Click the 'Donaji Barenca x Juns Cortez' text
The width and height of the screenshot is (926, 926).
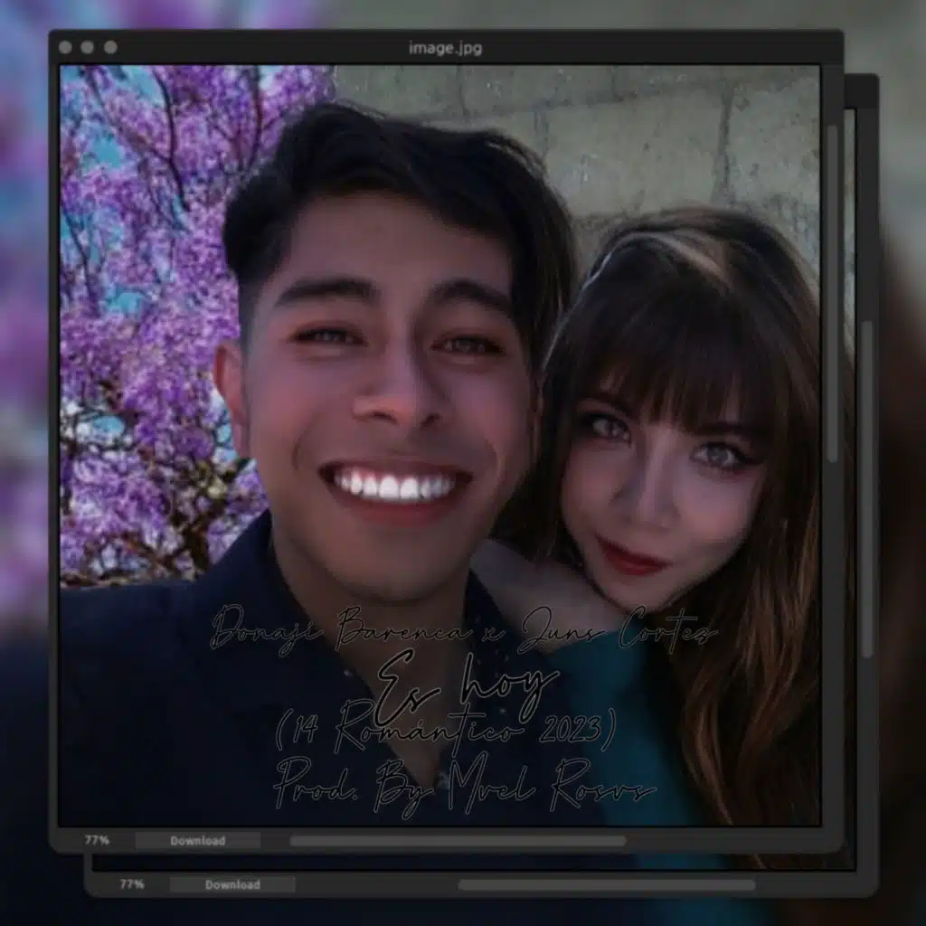point(464,630)
